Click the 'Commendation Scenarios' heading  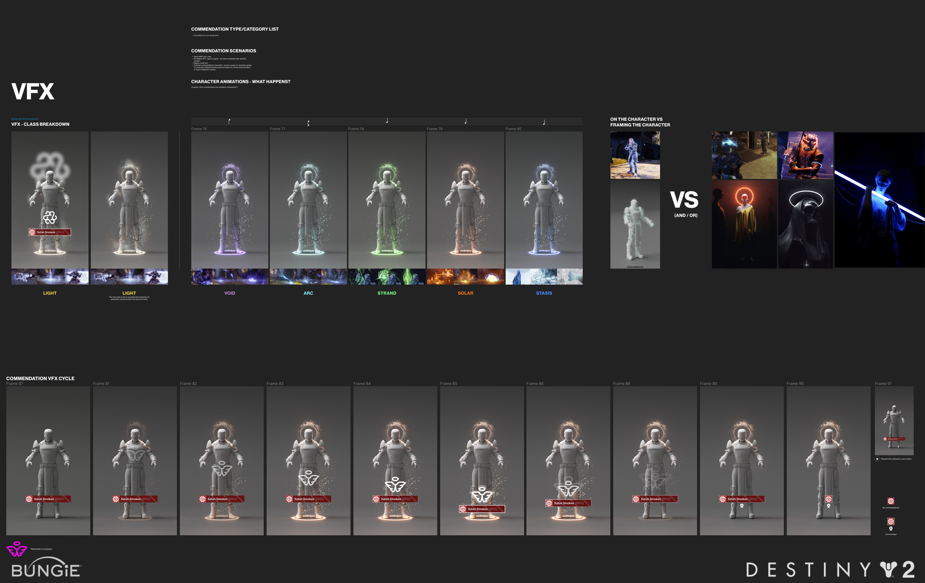tap(223, 51)
